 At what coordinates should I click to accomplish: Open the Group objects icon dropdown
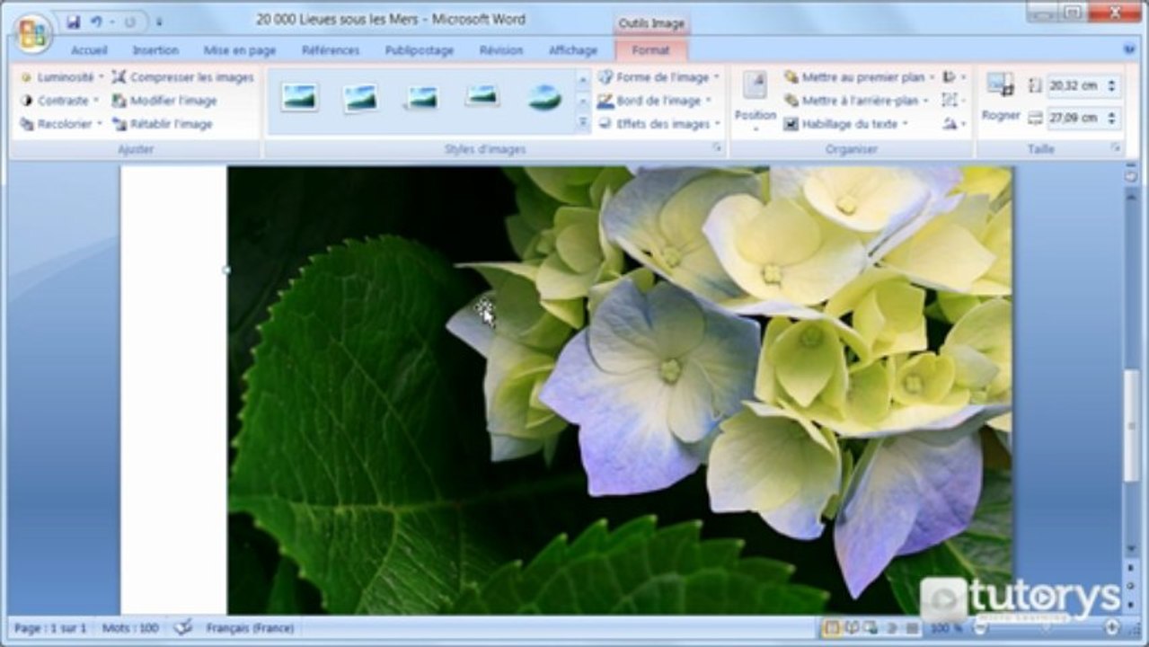click(954, 101)
